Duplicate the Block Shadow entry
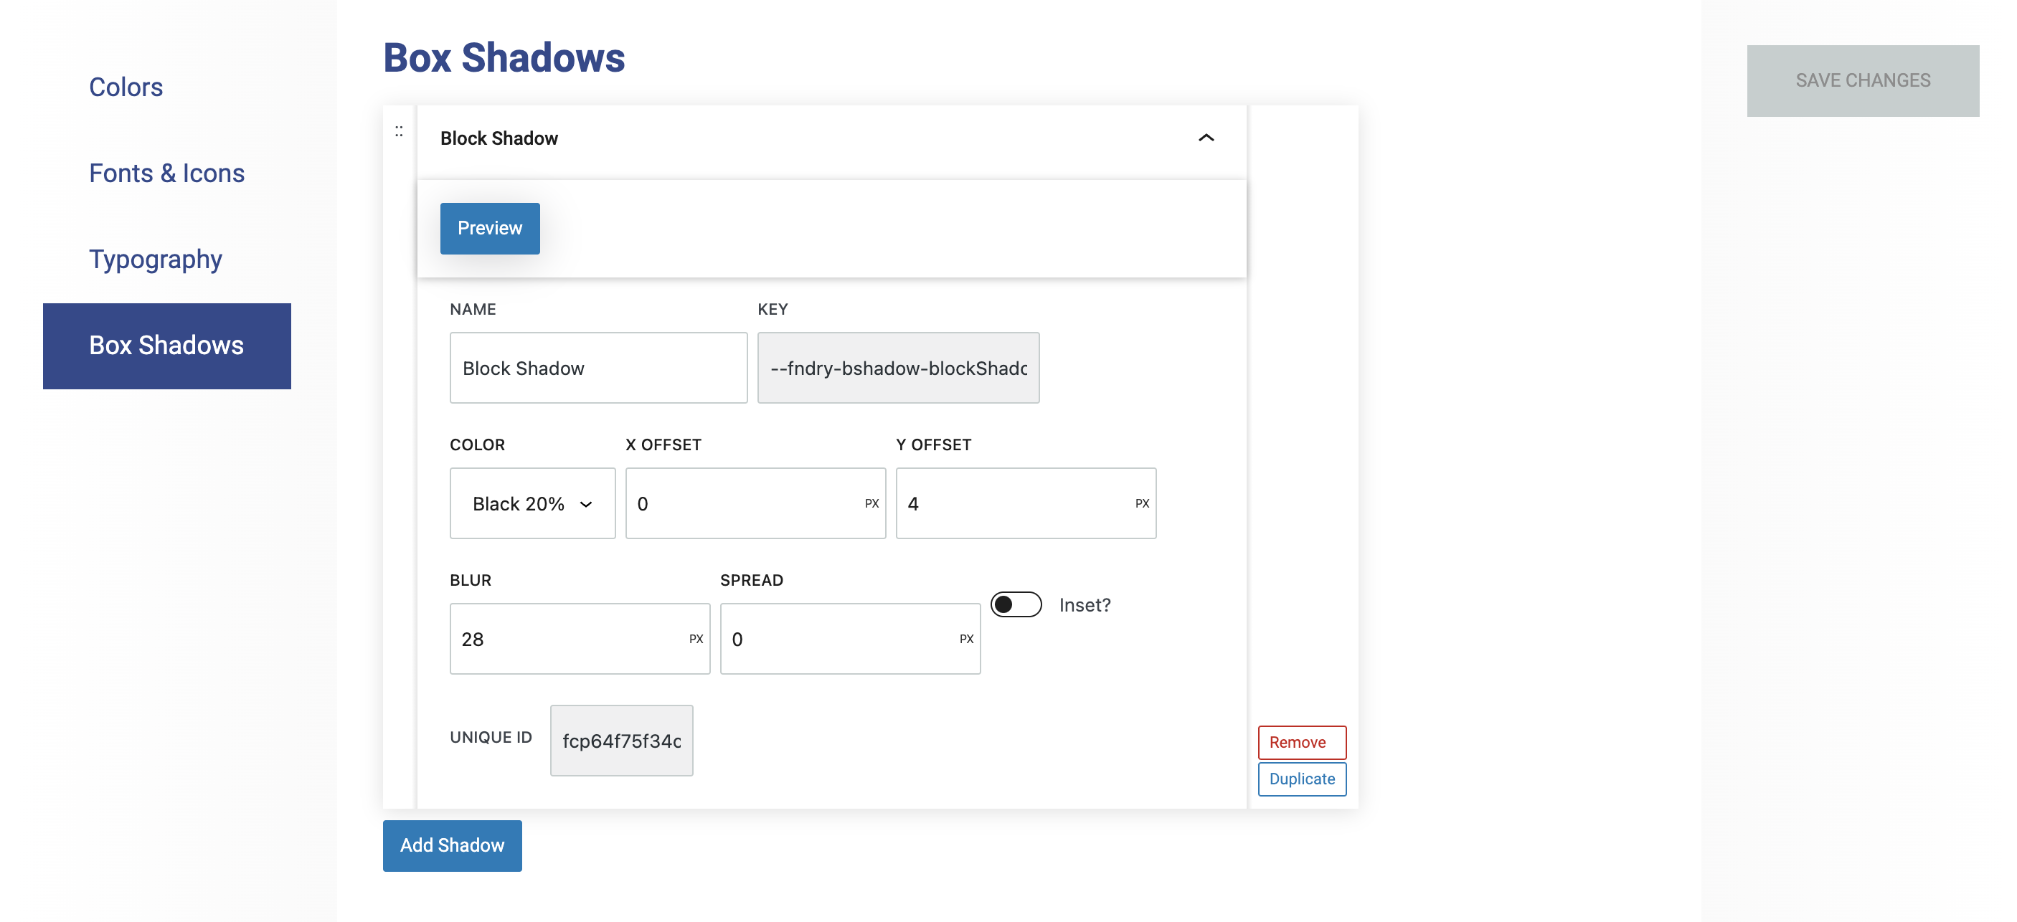 (x=1301, y=779)
